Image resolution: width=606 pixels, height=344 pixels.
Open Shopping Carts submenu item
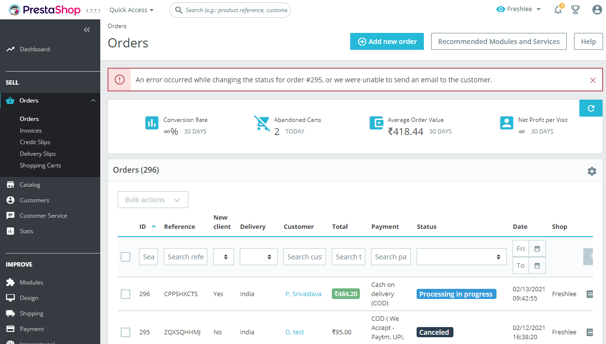pyautogui.click(x=40, y=165)
